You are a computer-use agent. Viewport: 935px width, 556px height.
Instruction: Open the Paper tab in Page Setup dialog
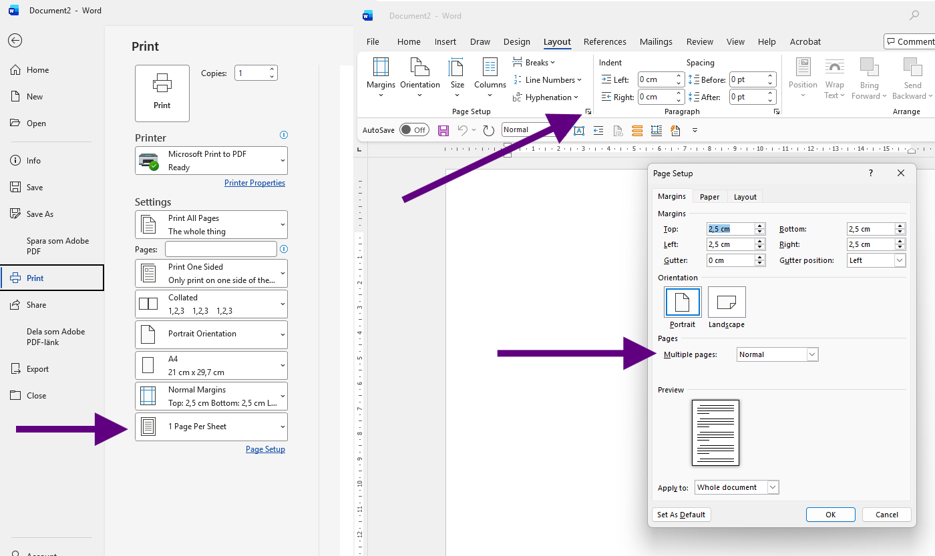(x=709, y=197)
